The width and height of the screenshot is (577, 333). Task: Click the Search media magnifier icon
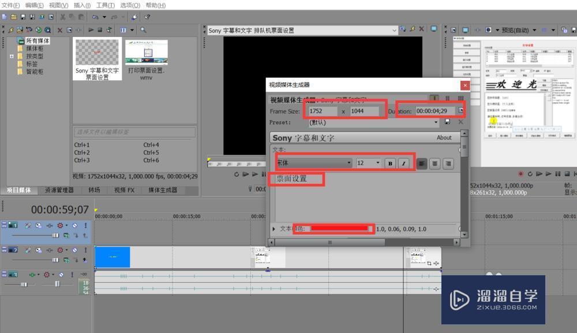click(x=143, y=30)
